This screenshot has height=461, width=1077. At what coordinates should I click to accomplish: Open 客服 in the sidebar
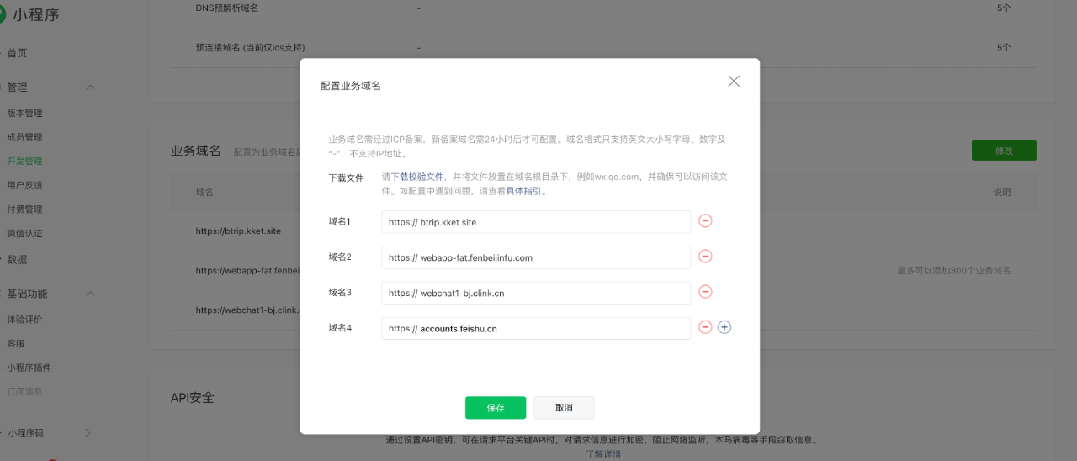(16, 344)
